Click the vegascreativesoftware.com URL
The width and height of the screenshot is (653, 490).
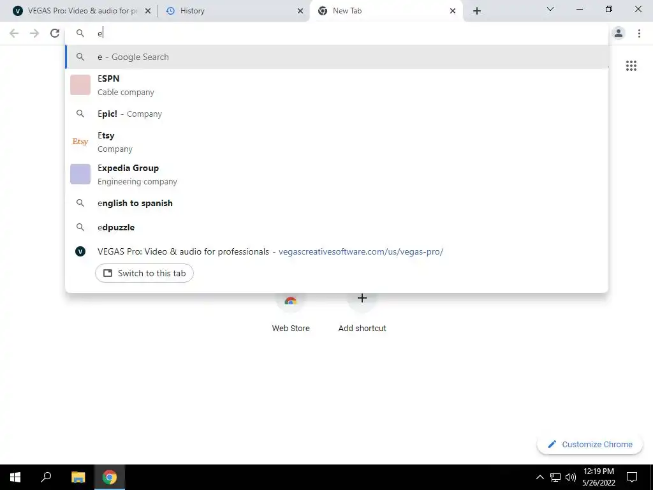361,251
